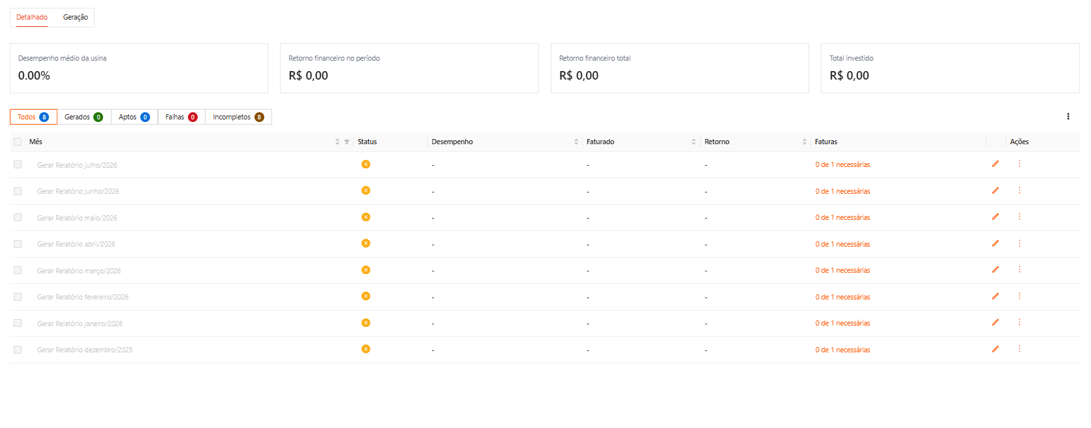Open more actions menu for junho/2026 row
This screenshot has width=1091, height=428.
1019,191
